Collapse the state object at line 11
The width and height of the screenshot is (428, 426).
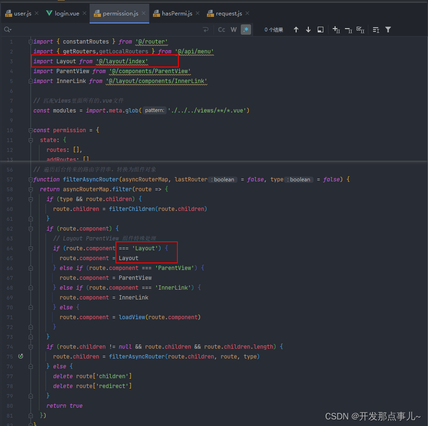pyautogui.click(x=31, y=140)
